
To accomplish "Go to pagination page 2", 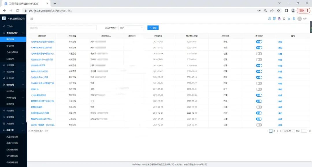I will pos(274,131).
